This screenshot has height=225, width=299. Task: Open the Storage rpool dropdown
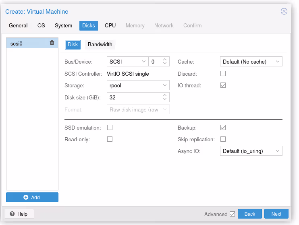[x=138, y=85]
